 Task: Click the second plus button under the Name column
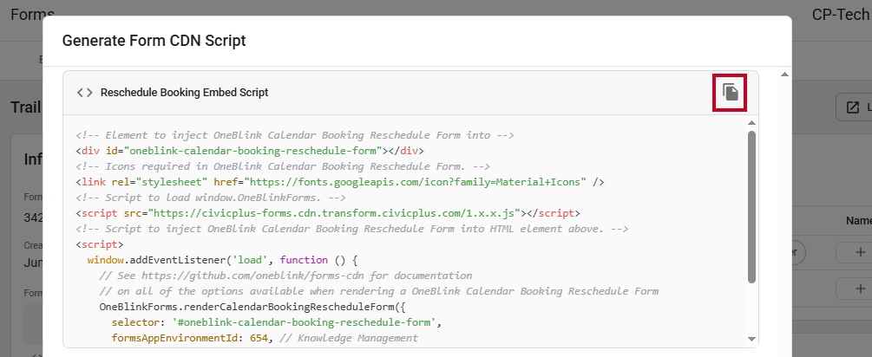(860, 289)
